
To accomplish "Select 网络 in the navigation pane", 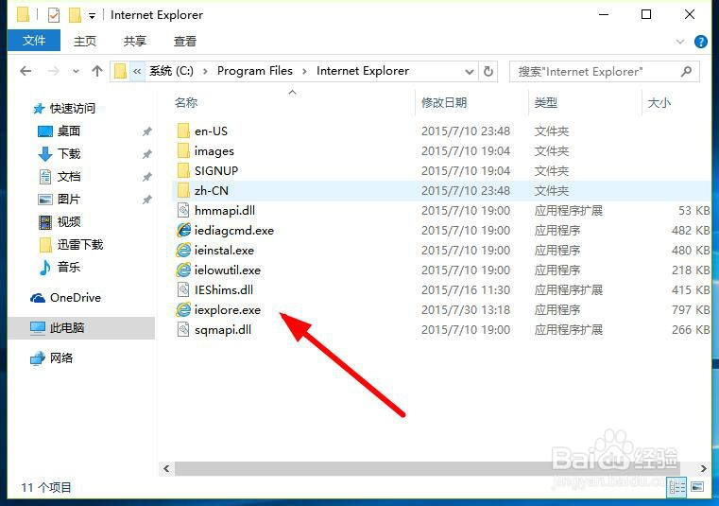I will [x=51, y=358].
